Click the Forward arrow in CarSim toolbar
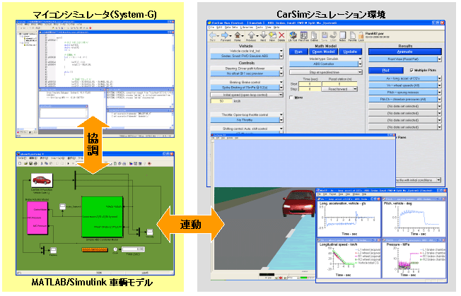461x296 pixels. (226, 35)
